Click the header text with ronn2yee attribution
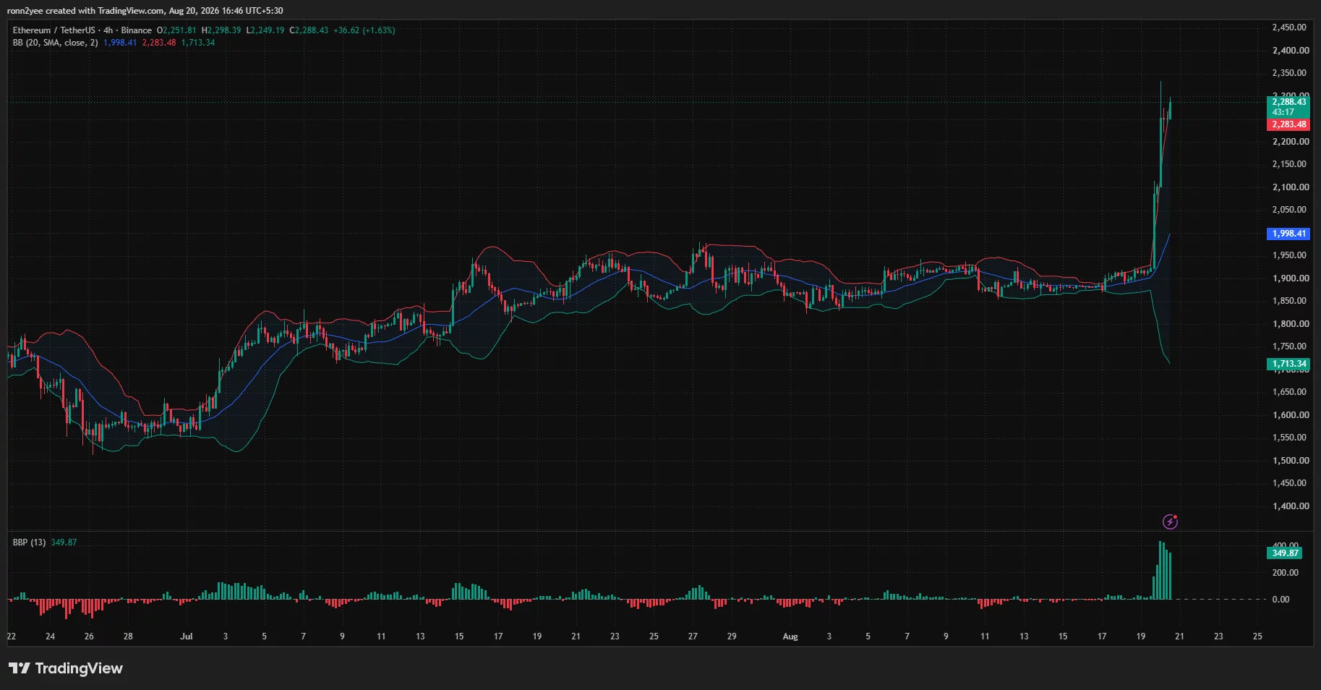The image size is (1321, 690). (145, 11)
